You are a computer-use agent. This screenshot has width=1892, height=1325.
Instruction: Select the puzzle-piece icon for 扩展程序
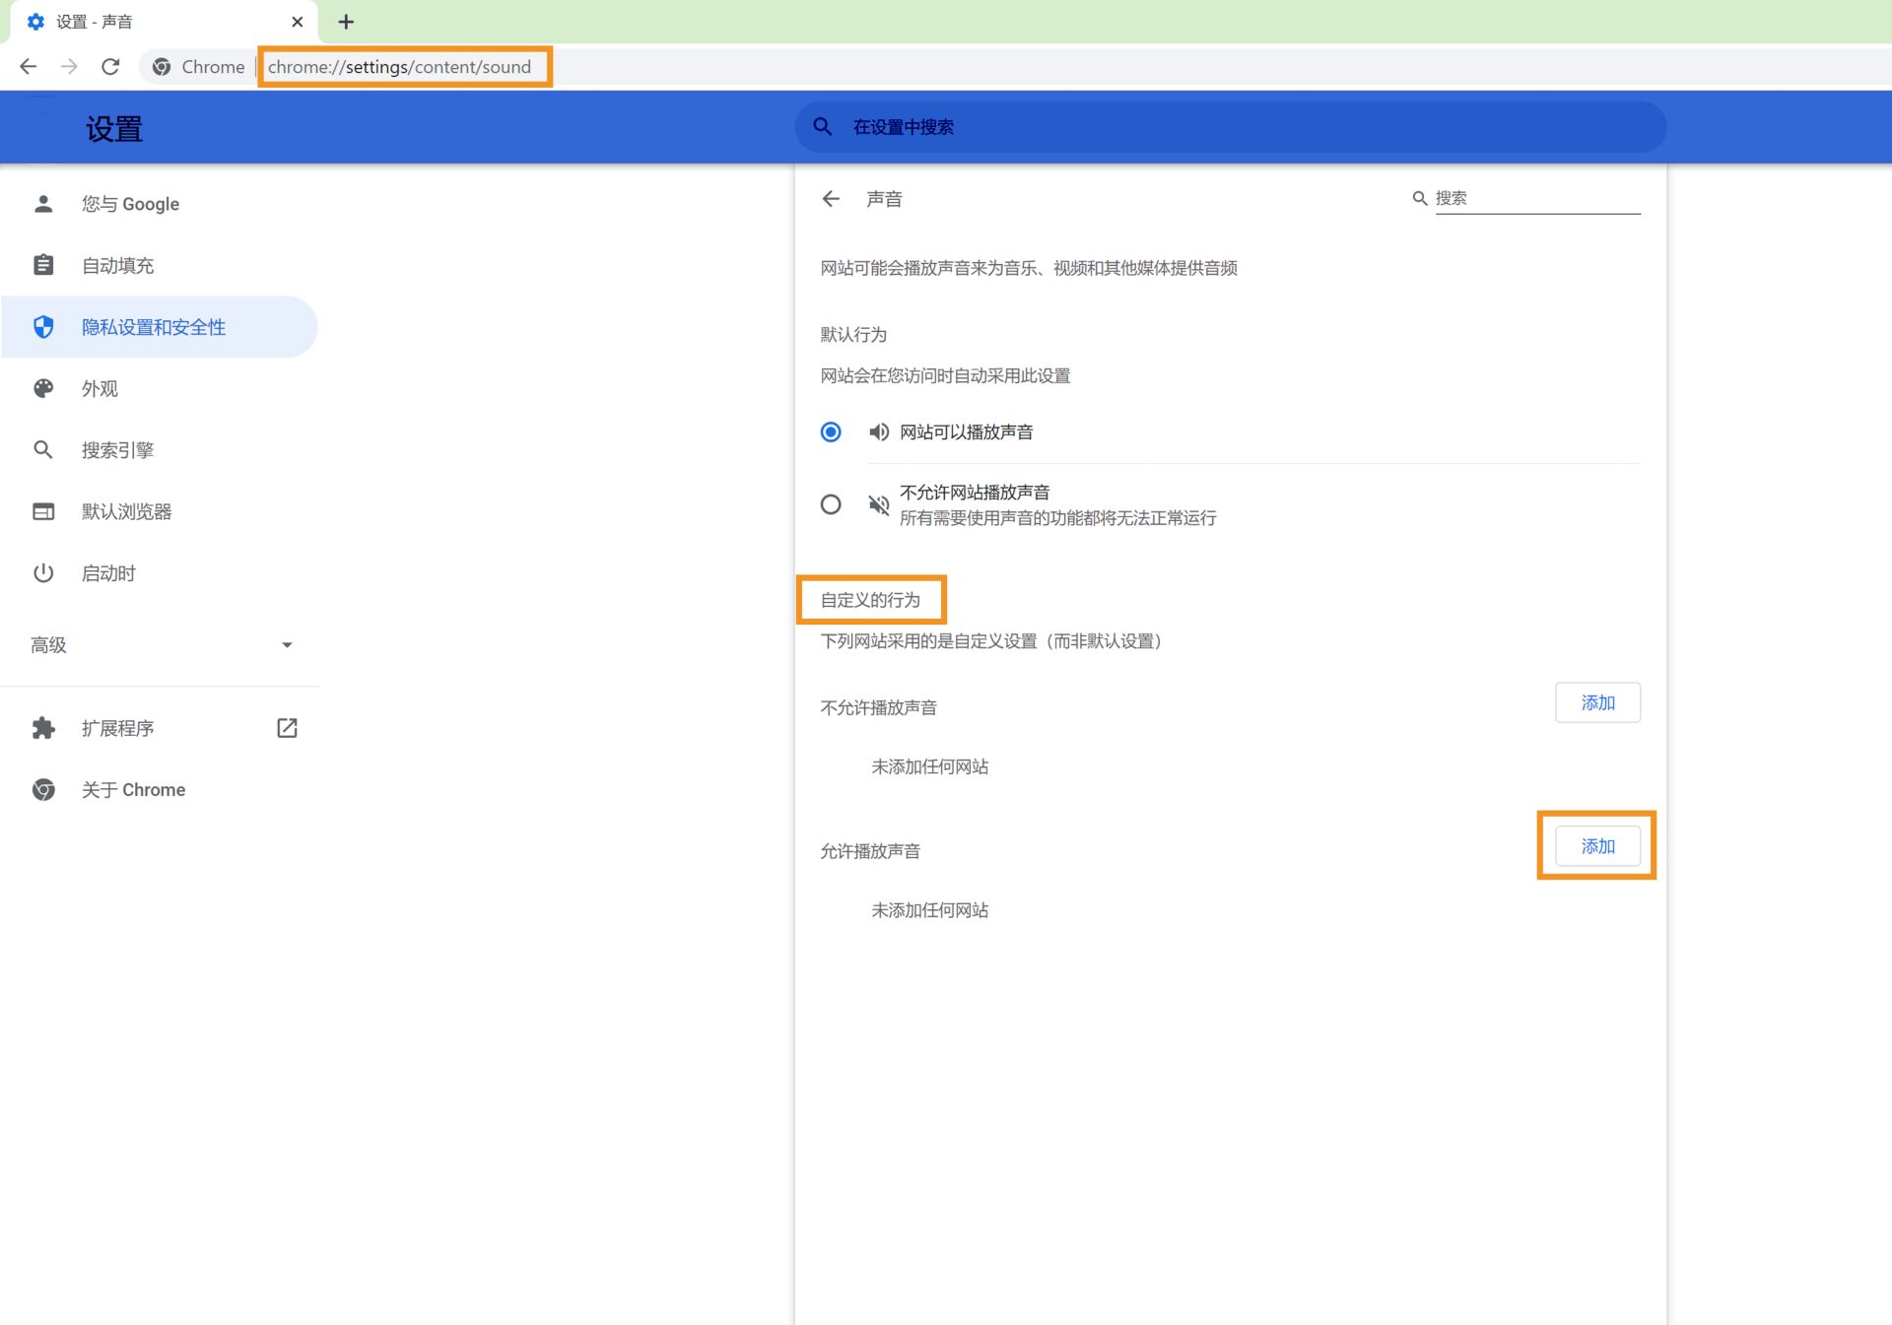43,727
